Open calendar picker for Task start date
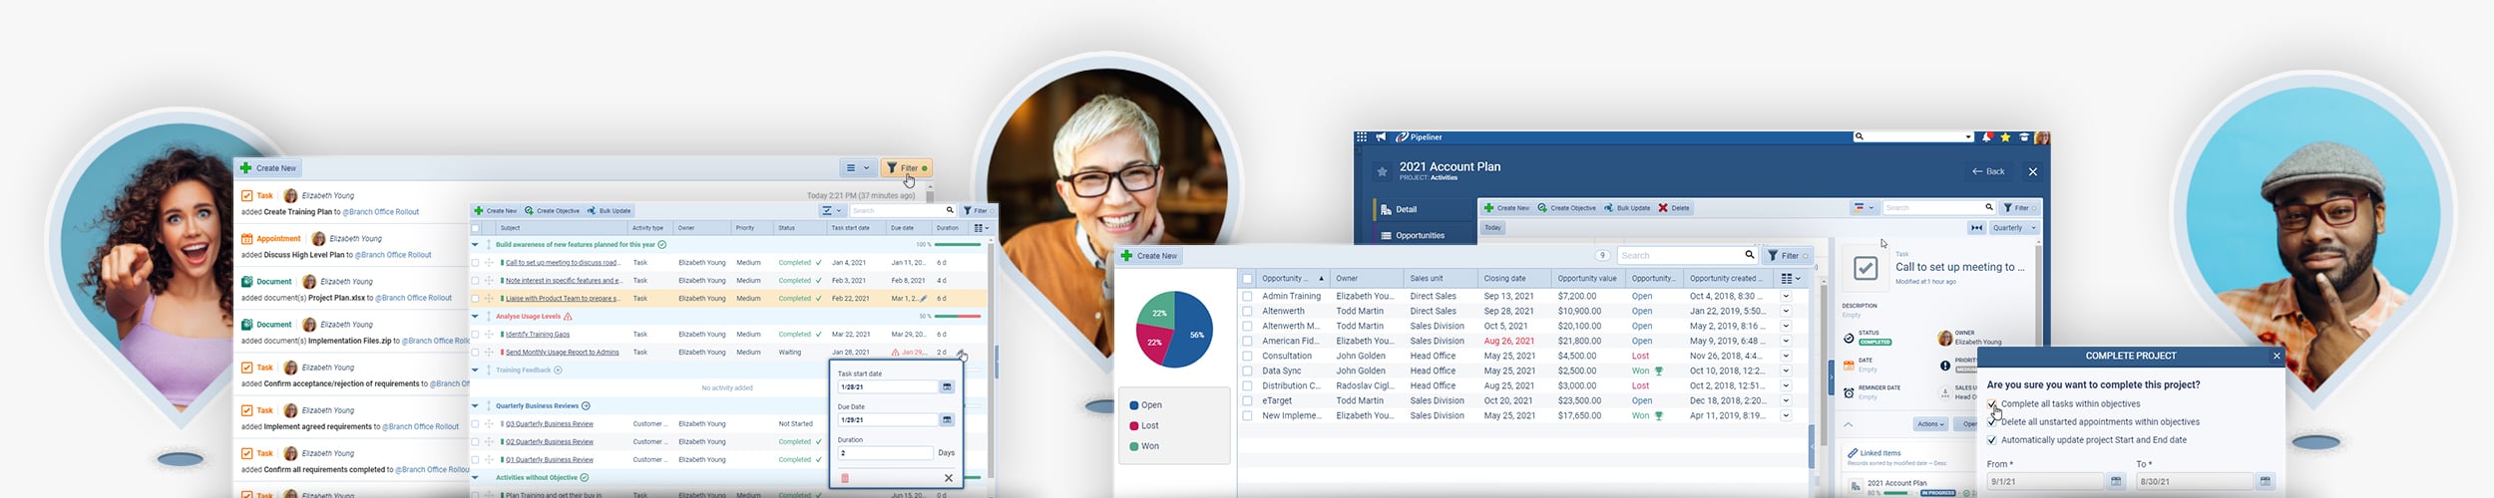 [947, 386]
